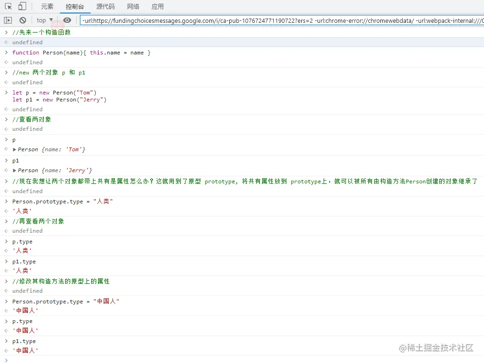Click the first p.type input returning '人类'
Image resolution: width=484 pixels, height=363 pixels.
click(x=22, y=242)
